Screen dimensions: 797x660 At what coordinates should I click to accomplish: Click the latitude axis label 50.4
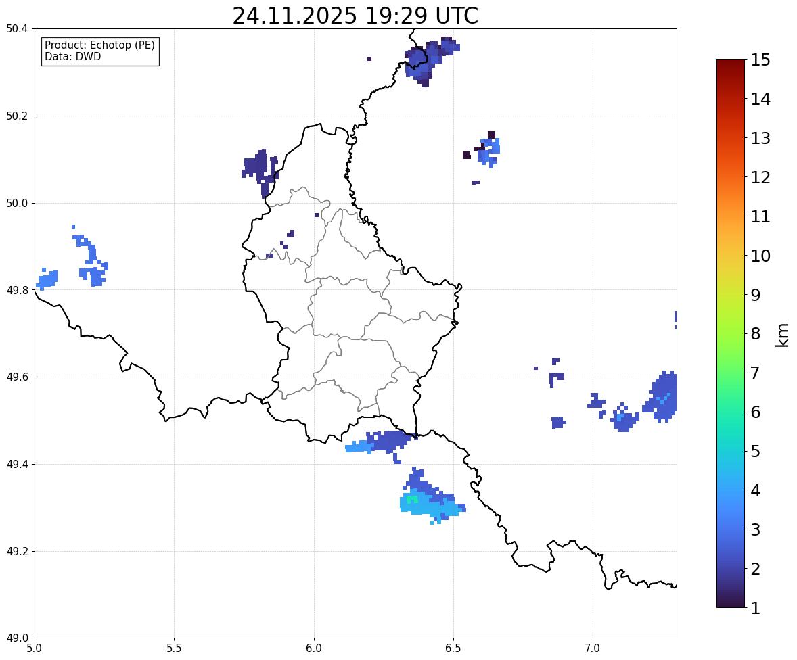click(17, 29)
